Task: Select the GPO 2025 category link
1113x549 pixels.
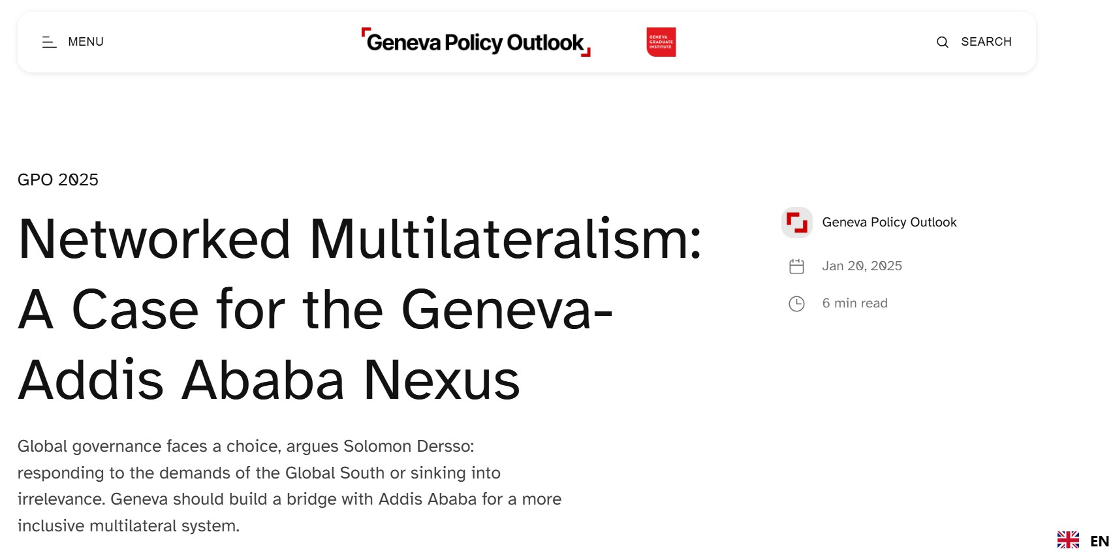Action: point(58,180)
